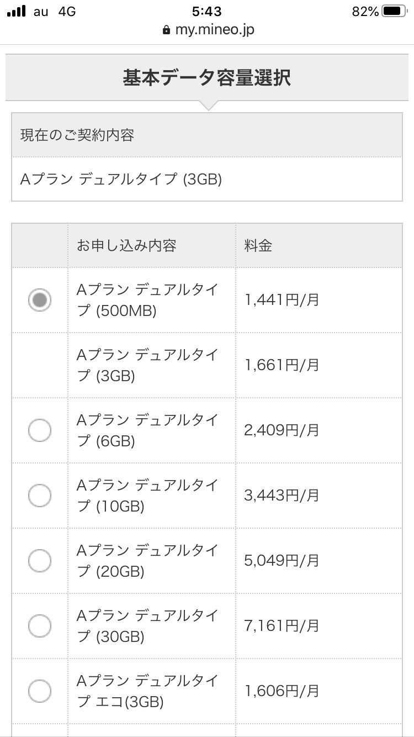
Task: Choose the エコ(3GB) plan radio button
Action: click(40, 691)
